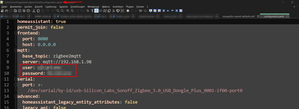The height and width of the screenshot is (109, 299).
Task: Click the Open file folder icon
Action: point(7,11)
